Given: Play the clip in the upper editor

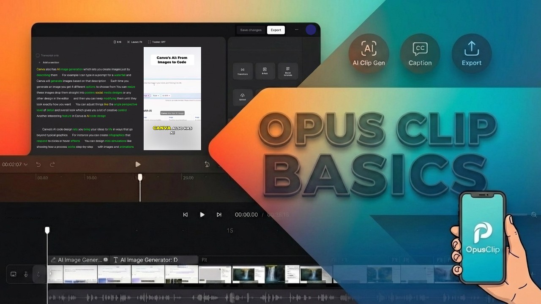Looking at the screenshot, I should pos(138,164).
